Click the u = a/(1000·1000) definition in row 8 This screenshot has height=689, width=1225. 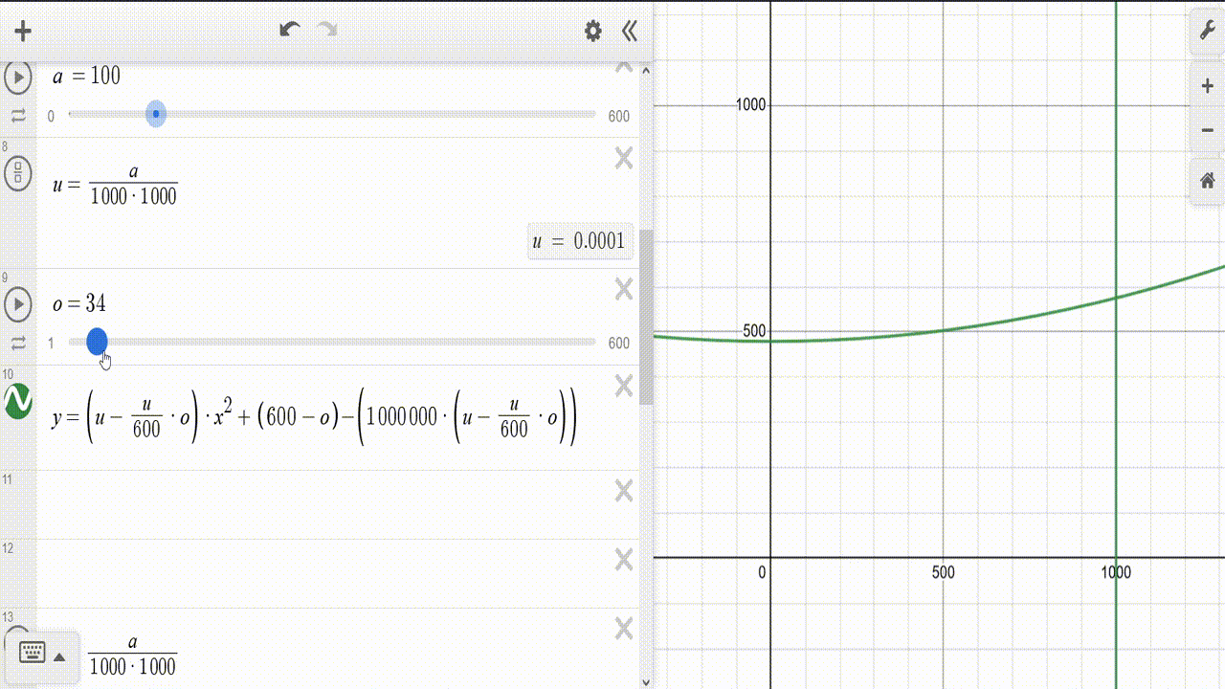coord(115,184)
